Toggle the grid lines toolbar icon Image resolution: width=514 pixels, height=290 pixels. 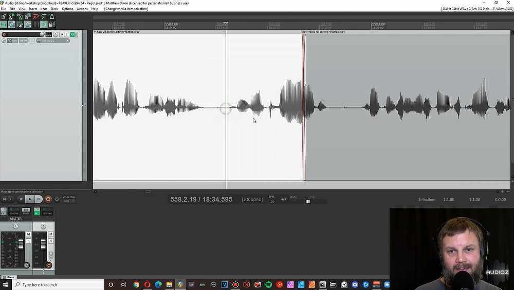(36, 25)
